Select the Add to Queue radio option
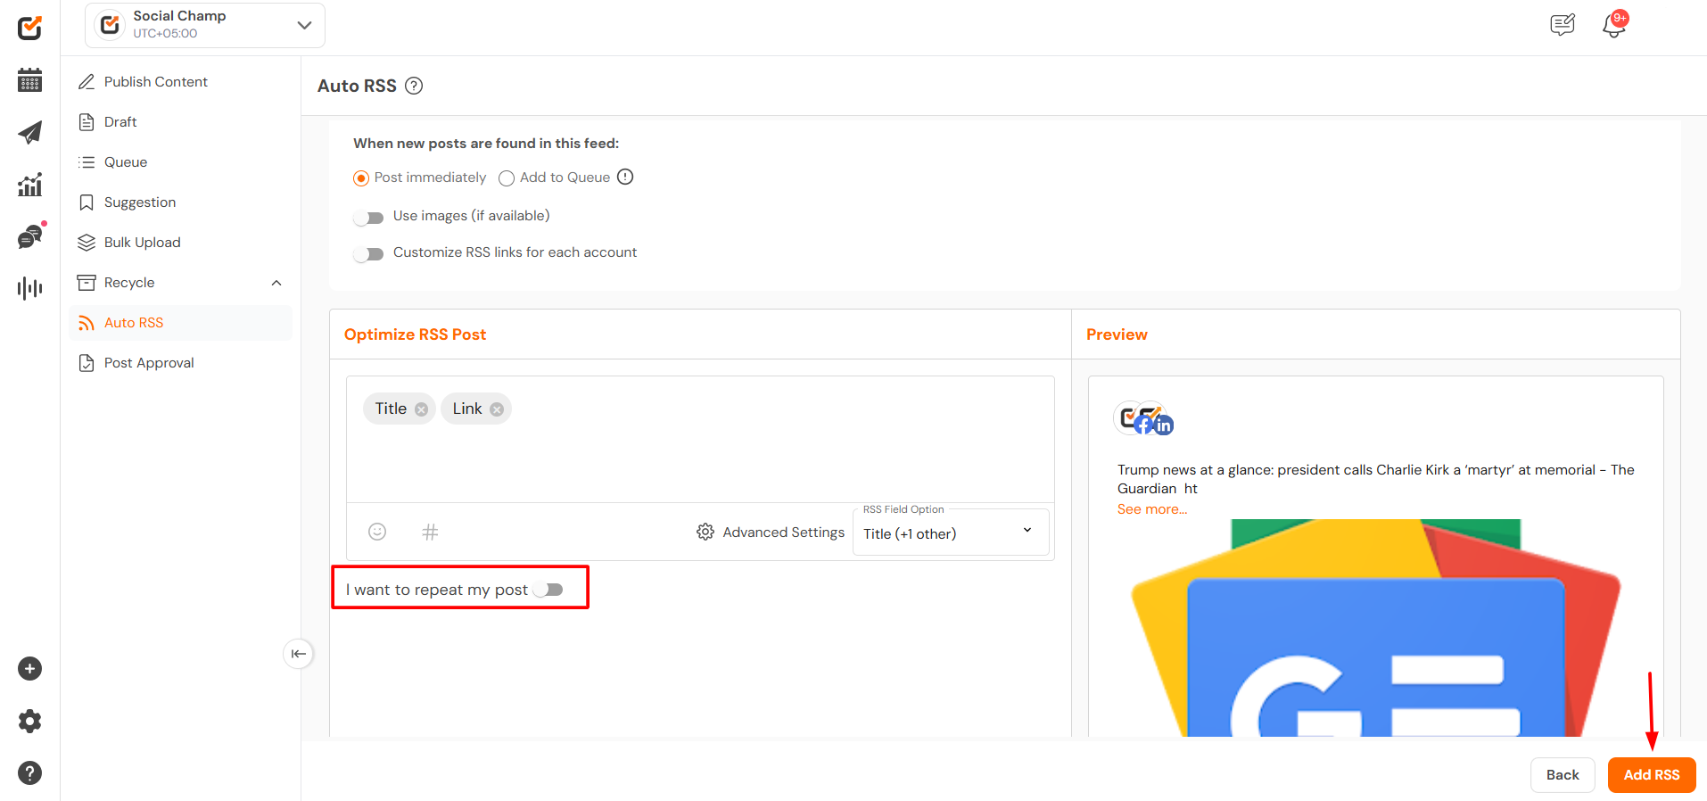 (x=507, y=178)
